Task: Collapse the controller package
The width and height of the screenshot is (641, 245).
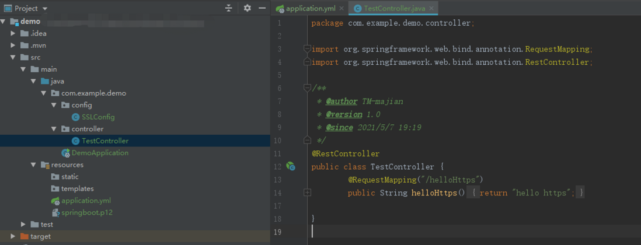Action: pos(54,129)
